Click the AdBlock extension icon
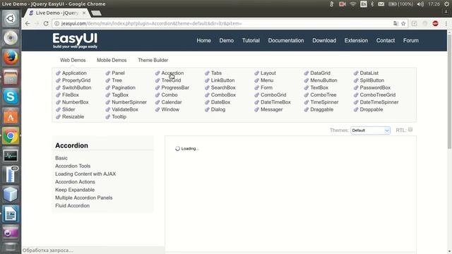452x254 pixels. pyautogui.click(x=435, y=23)
